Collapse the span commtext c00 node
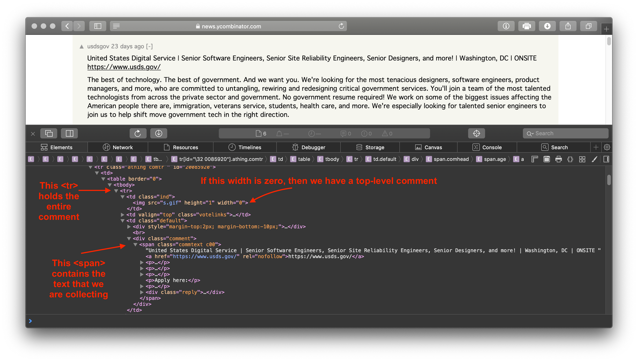 click(x=135, y=245)
